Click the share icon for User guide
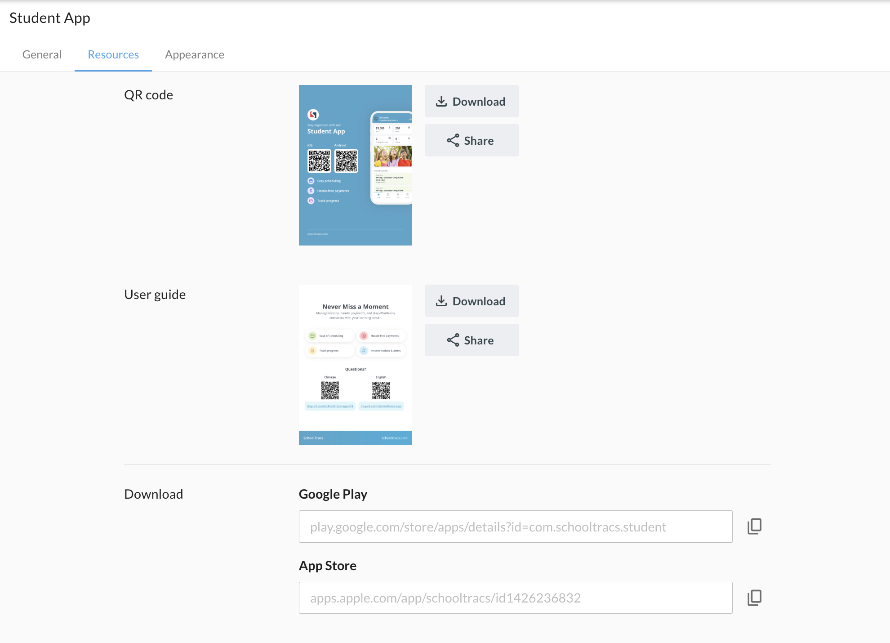 pos(453,340)
